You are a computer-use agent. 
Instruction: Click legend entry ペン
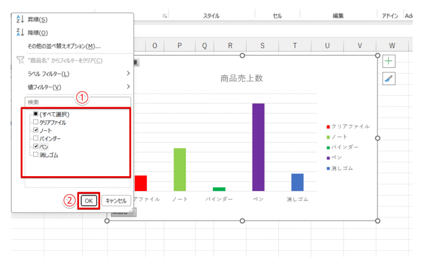(x=334, y=158)
